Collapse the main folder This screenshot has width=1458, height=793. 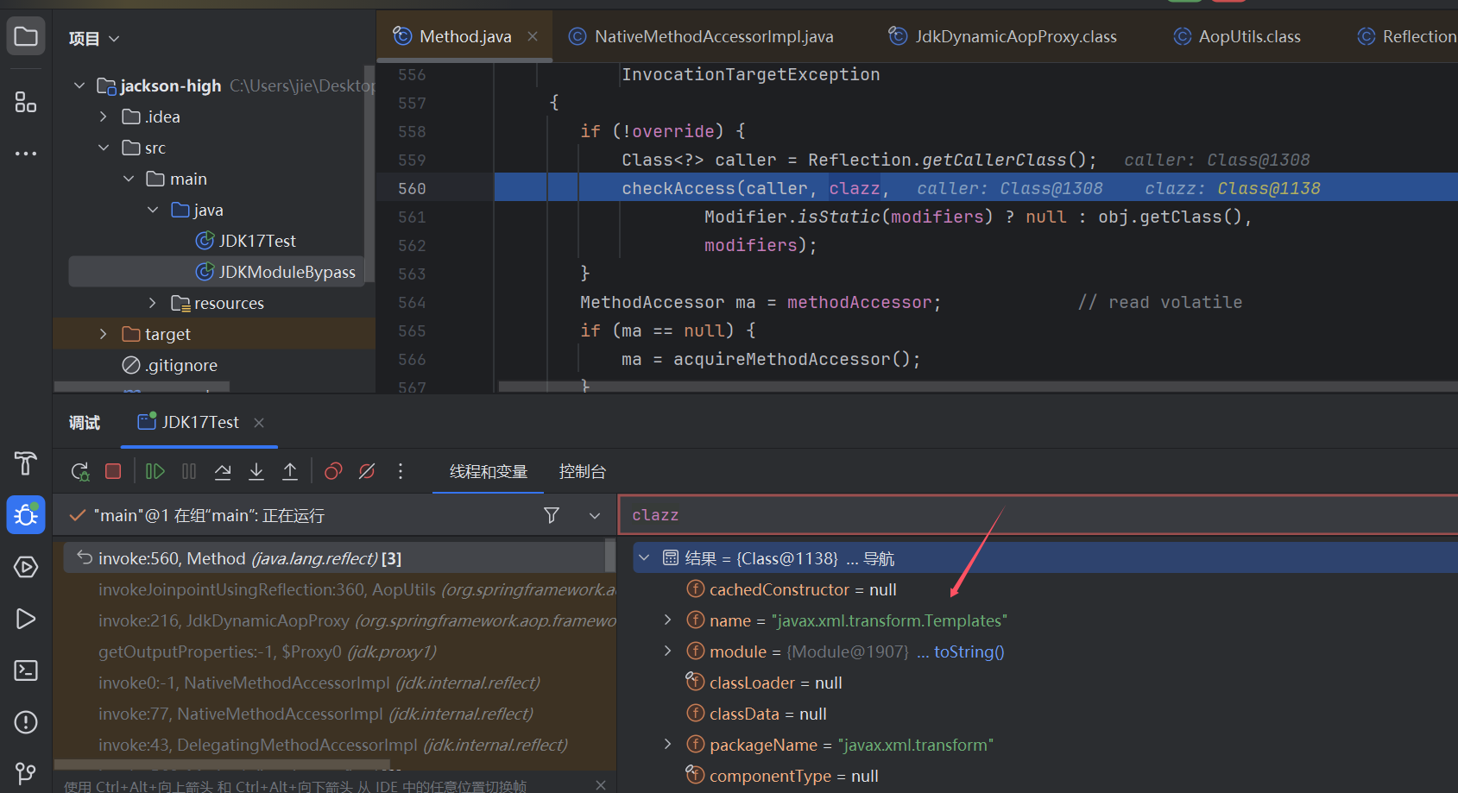point(129,179)
